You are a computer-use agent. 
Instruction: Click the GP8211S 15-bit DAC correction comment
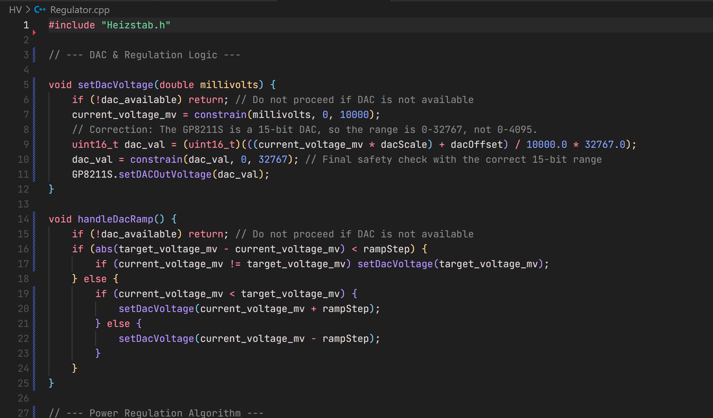pyautogui.click(x=304, y=130)
